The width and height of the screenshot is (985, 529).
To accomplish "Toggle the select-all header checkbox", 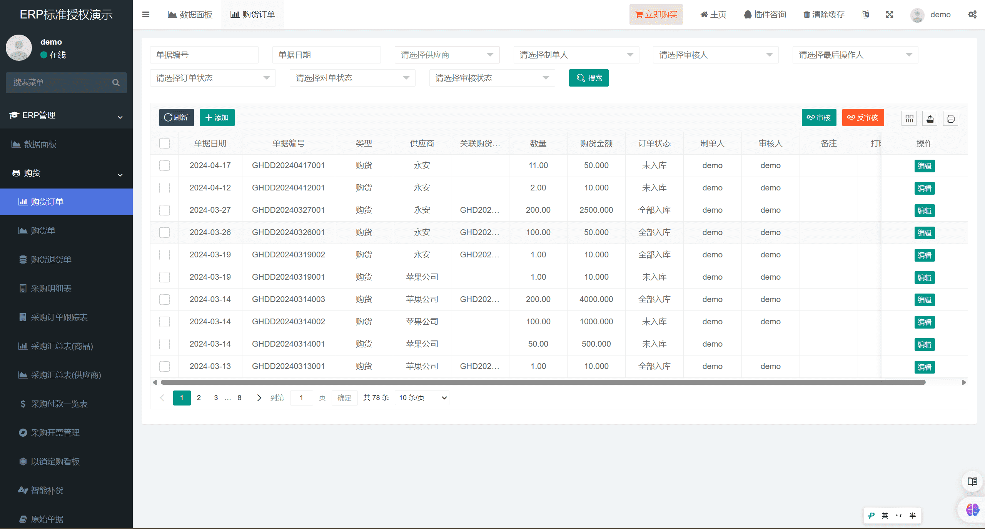I will point(164,144).
